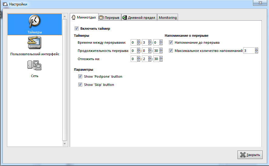This screenshot has width=269, height=166.
Task: Increase seconds of Продолжительность перерыва
Action: click(161, 49)
